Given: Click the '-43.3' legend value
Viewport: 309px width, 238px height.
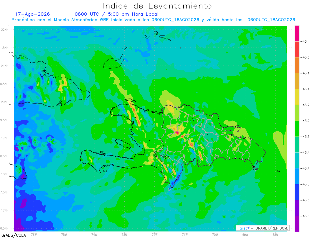Looking at the screenshot, I should [x=305, y=136].
